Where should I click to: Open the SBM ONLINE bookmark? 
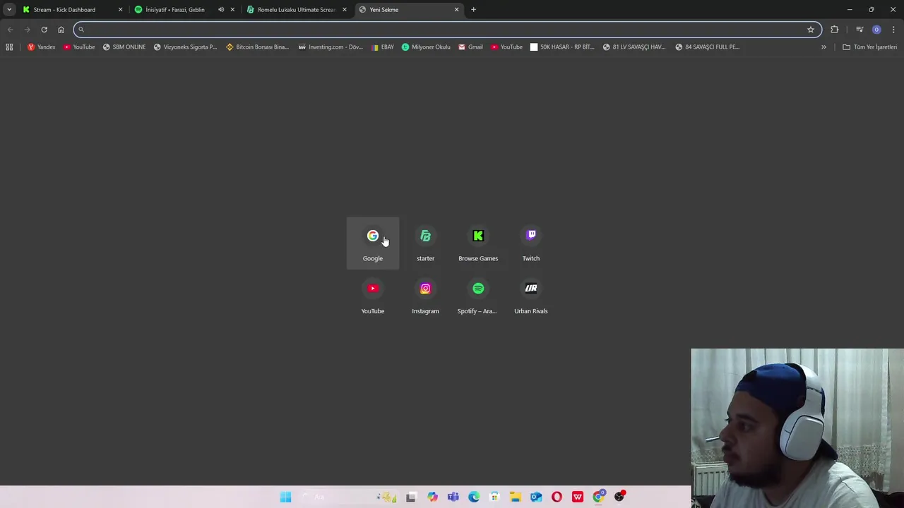click(x=124, y=47)
